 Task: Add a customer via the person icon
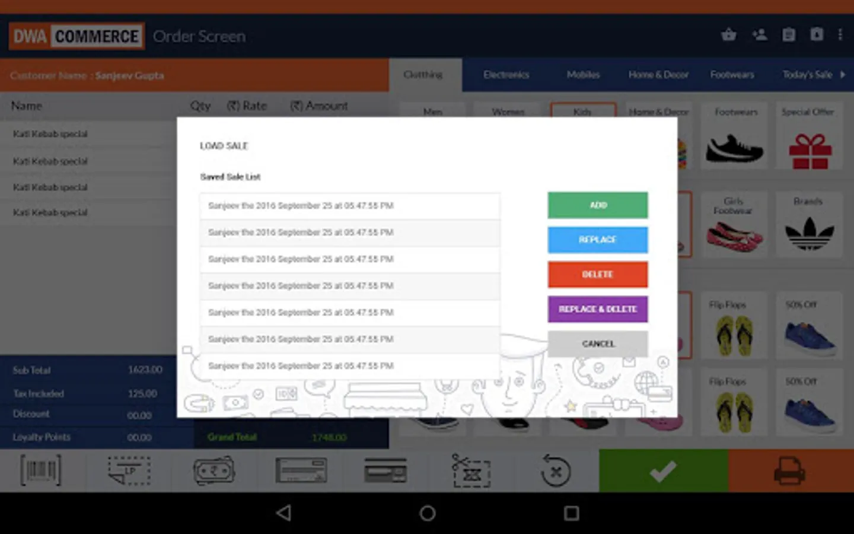pyautogui.click(x=760, y=34)
